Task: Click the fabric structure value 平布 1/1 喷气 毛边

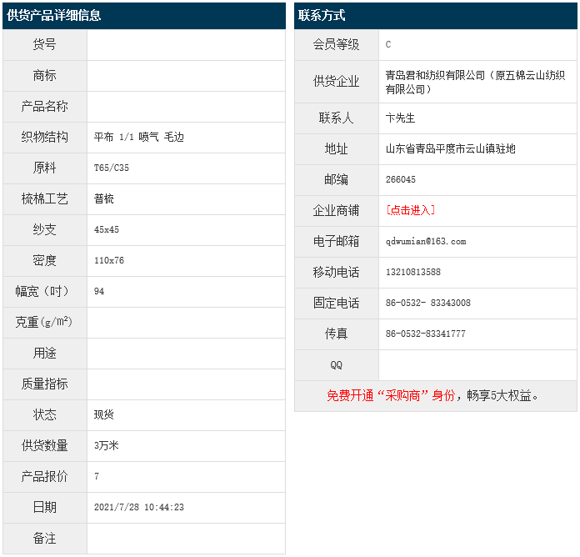Action: tap(138, 137)
